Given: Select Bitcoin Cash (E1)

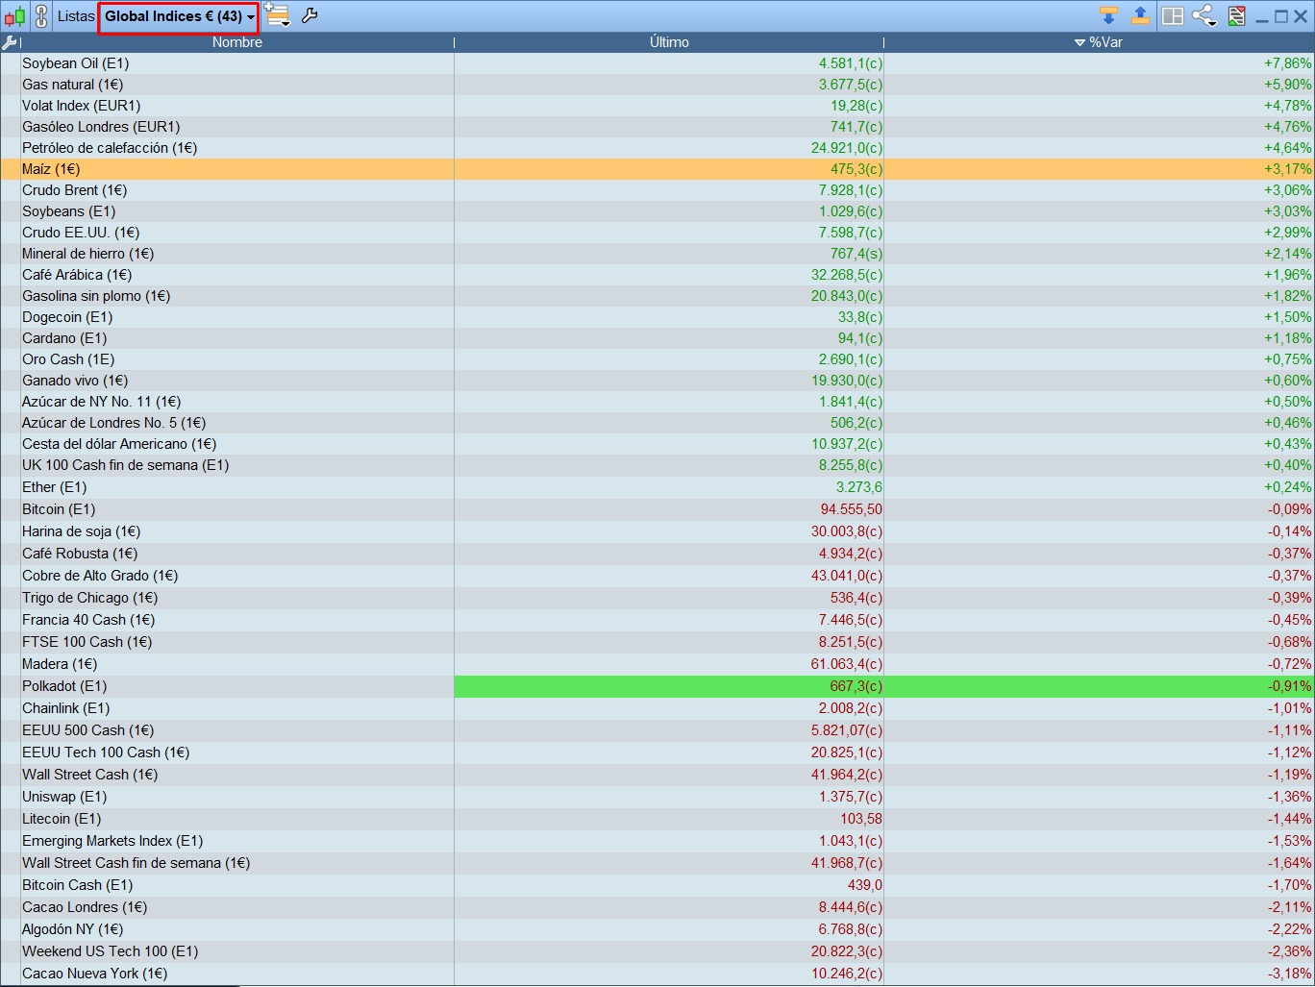Looking at the screenshot, I should [x=78, y=885].
